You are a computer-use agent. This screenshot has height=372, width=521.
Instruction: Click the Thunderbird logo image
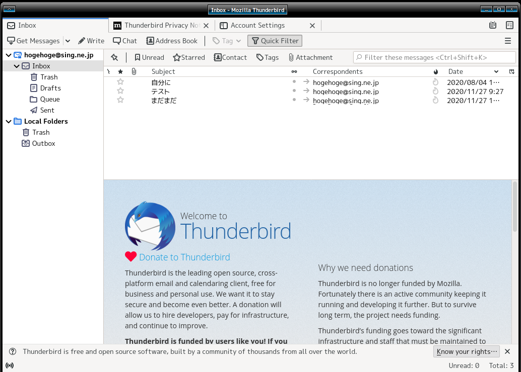tap(150, 226)
